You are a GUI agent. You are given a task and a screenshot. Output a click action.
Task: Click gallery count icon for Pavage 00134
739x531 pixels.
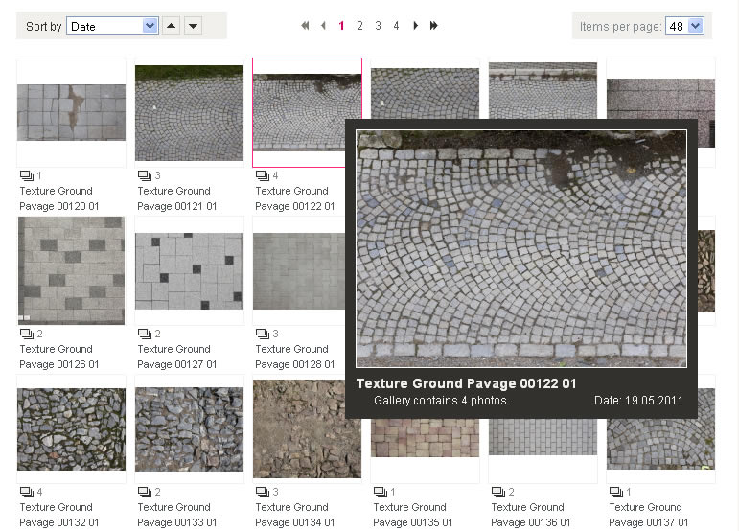click(x=262, y=492)
